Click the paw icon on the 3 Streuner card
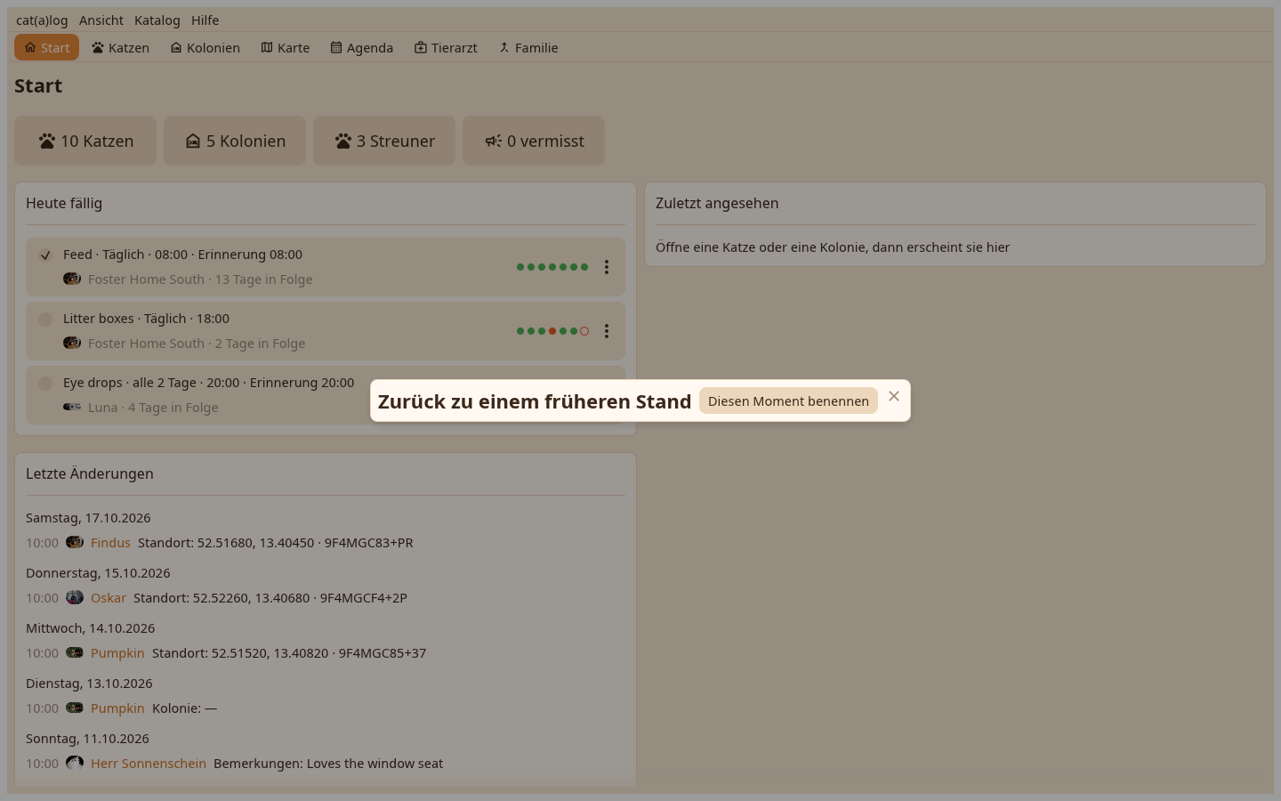 pyautogui.click(x=343, y=141)
